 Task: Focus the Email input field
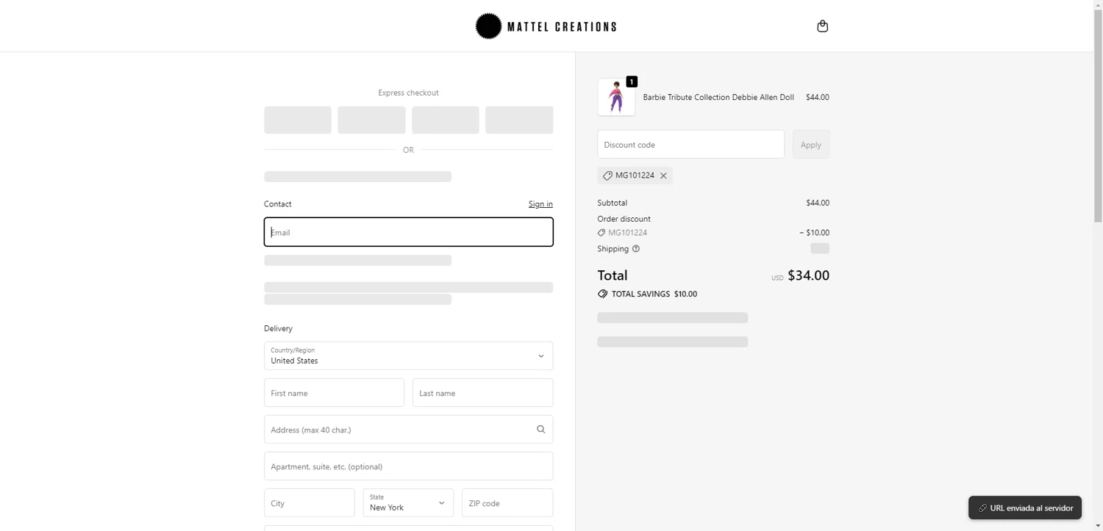pos(408,232)
